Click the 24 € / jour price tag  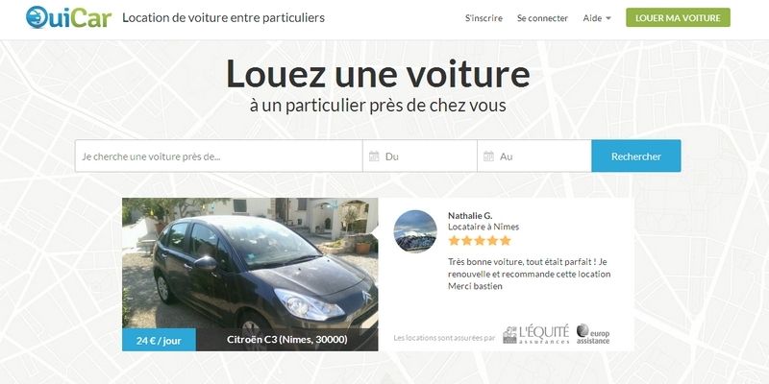(x=159, y=340)
